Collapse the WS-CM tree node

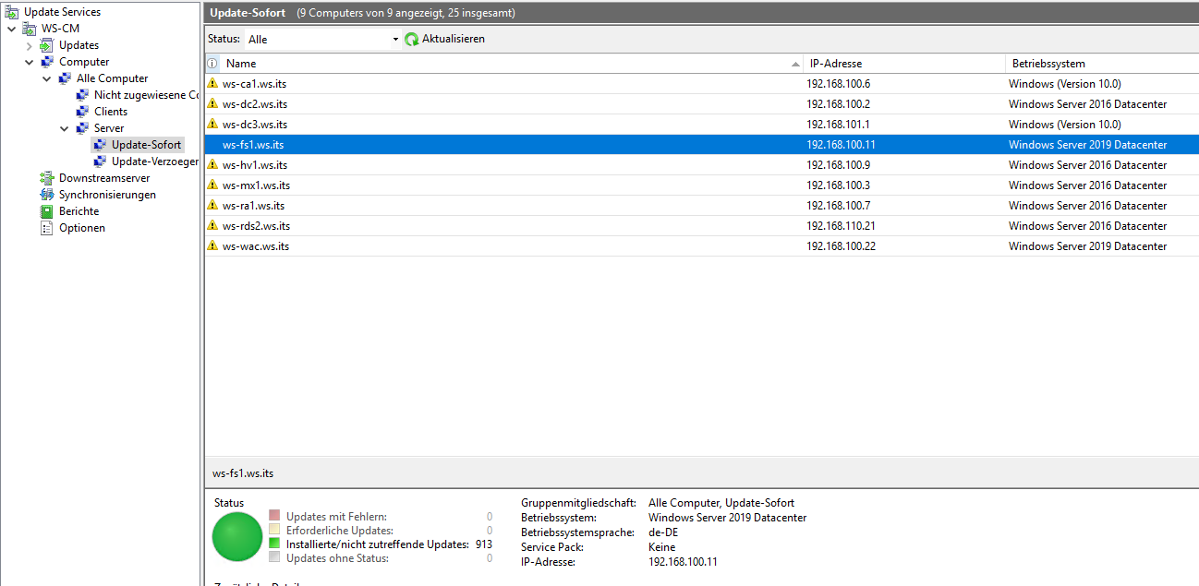click(11, 29)
